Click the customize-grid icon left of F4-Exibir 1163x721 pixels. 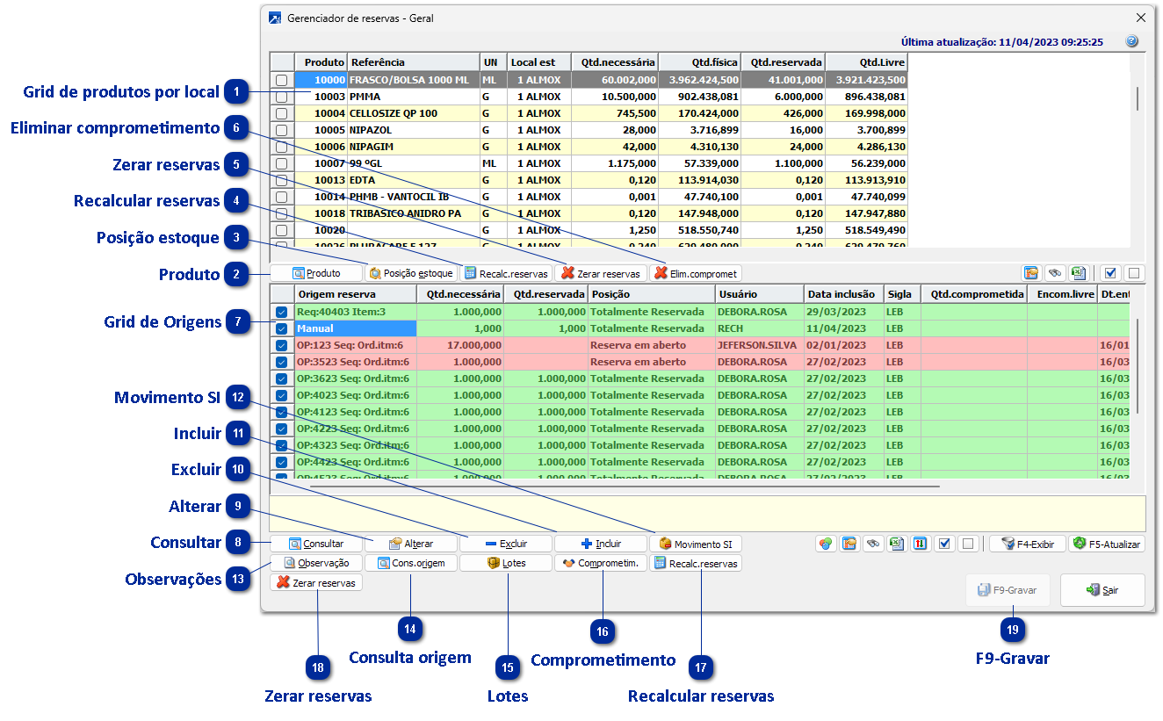click(849, 544)
